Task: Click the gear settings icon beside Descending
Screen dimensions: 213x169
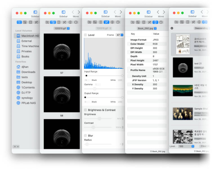Action: pyautogui.click(x=172, y=28)
